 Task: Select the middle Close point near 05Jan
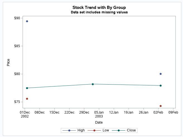coord(93,84)
